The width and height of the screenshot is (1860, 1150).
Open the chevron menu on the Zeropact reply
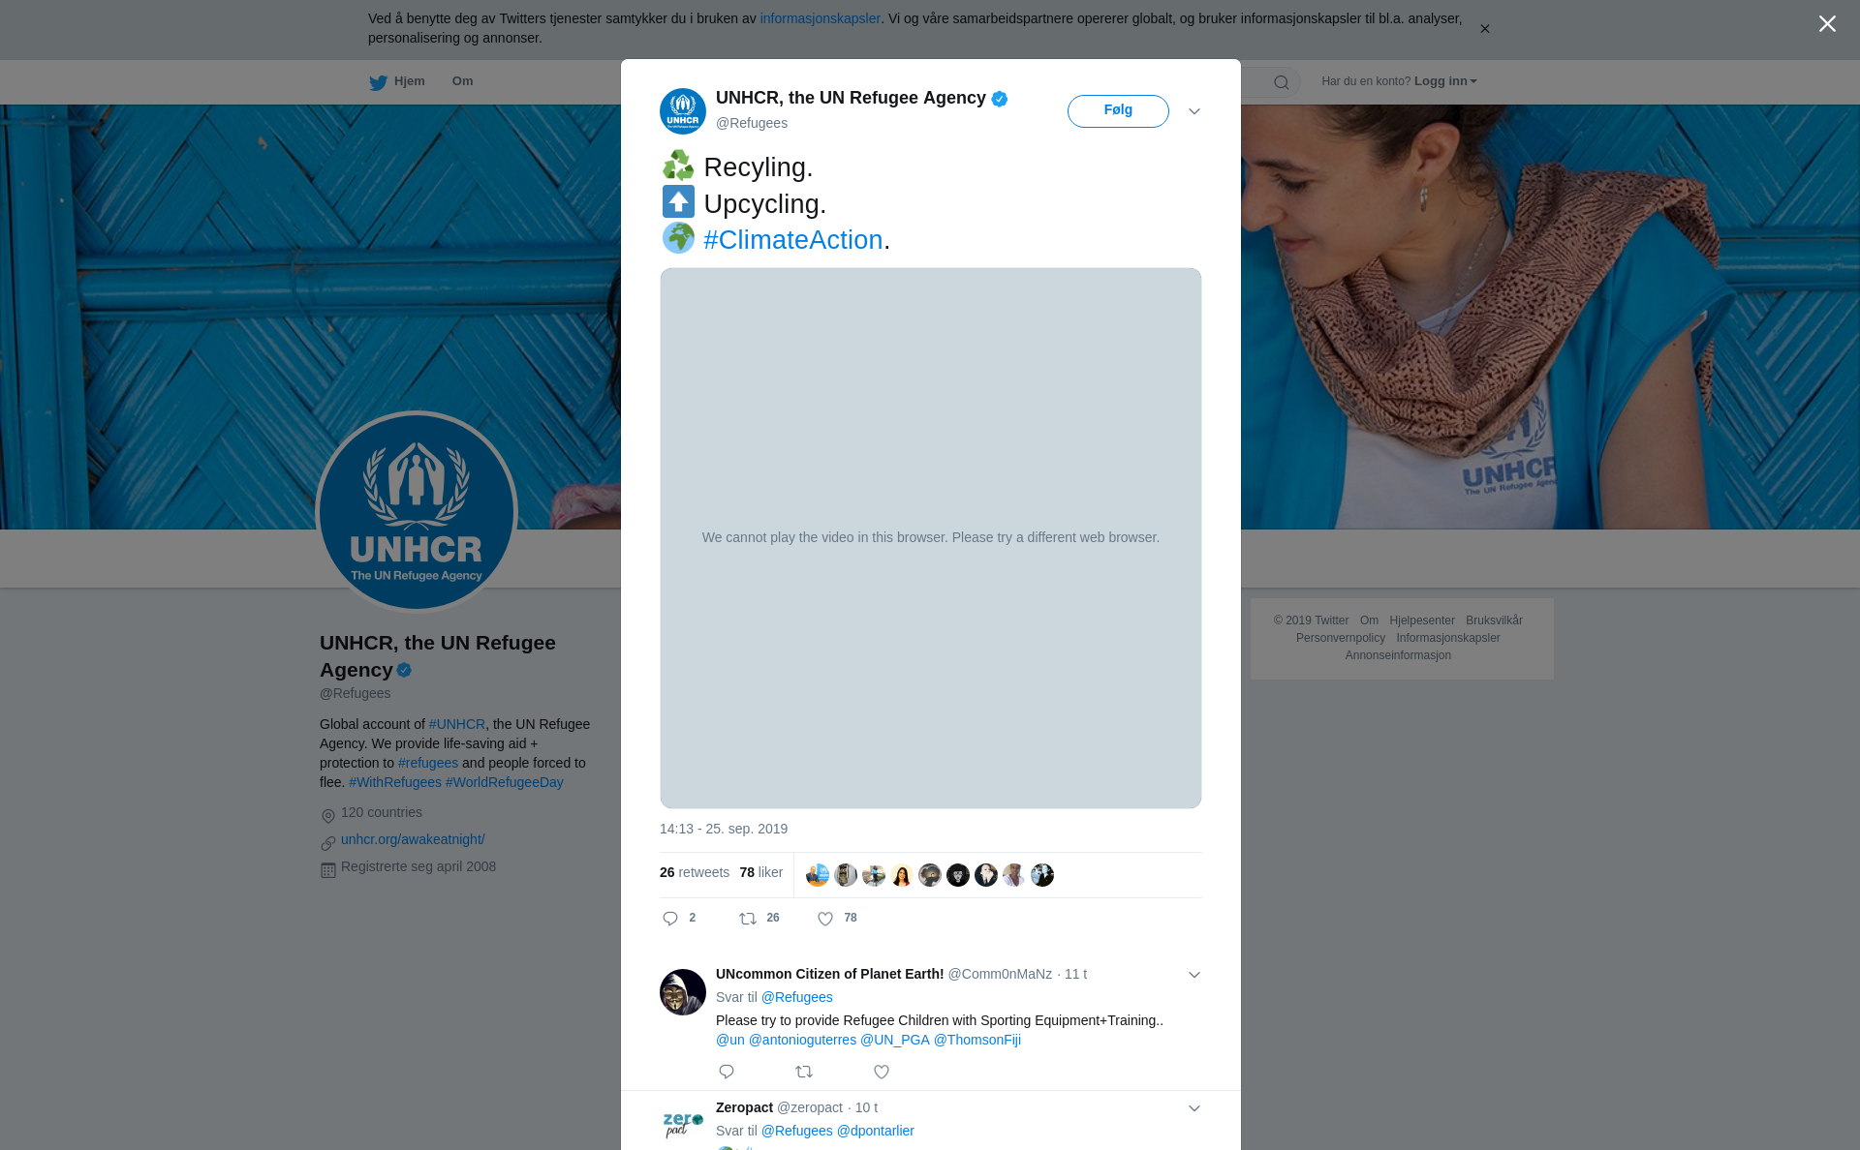click(x=1194, y=1108)
